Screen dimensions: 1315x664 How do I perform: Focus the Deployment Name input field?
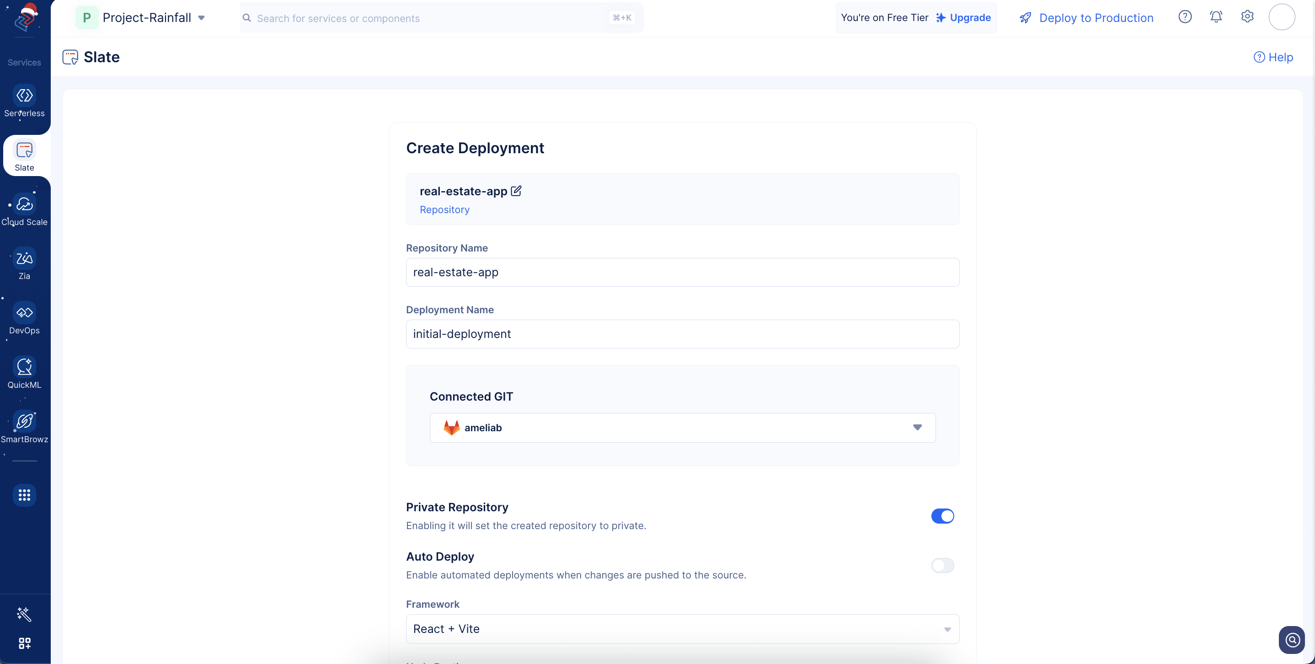click(683, 334)
